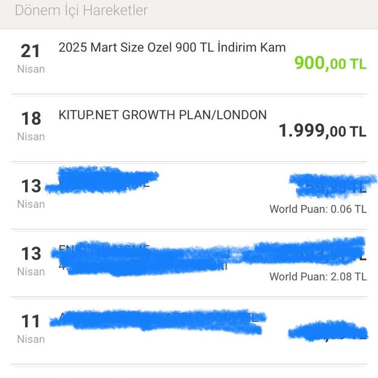
Task: Tap Nisan label under day 21
Action: coord(31,69)
